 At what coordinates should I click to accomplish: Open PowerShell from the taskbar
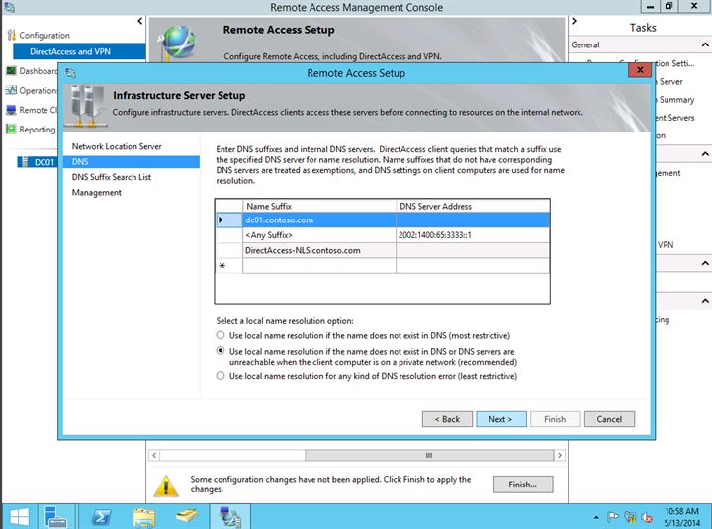click(100, 517)
